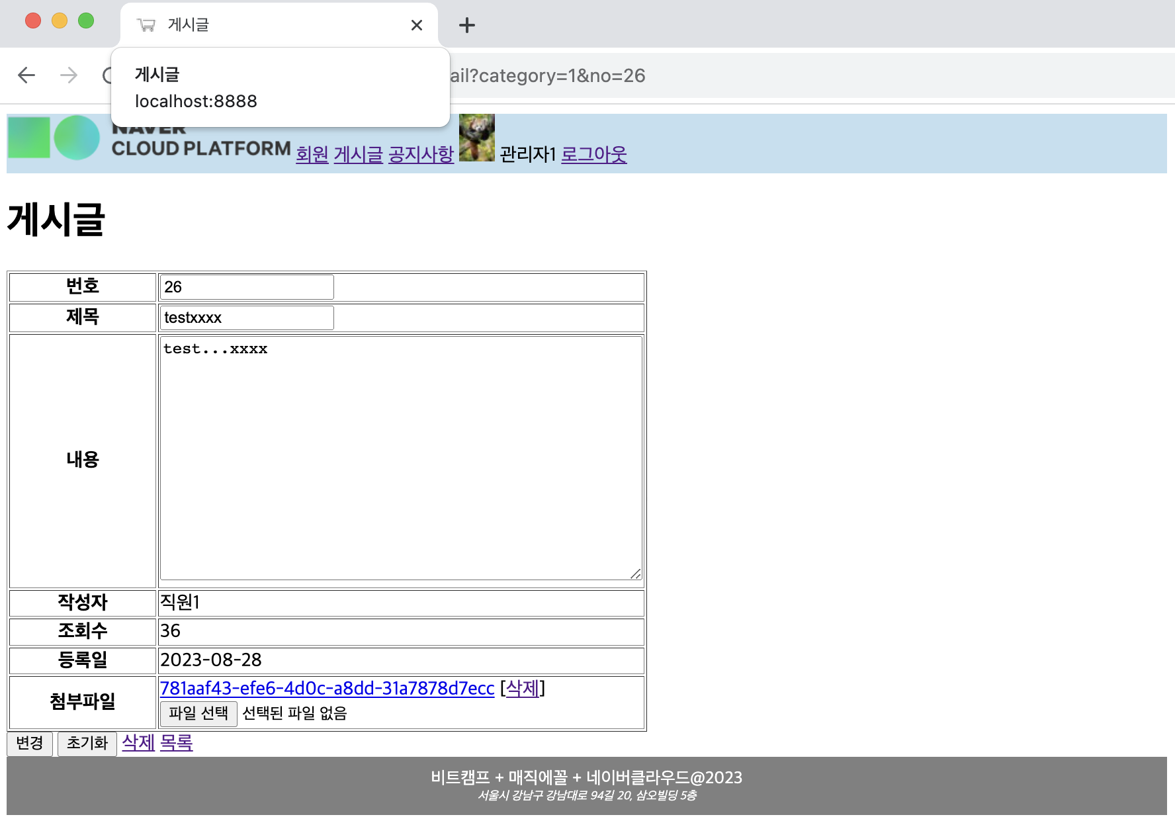The image size is (1175, 819).
Task: Click the localhost:8888 tooltip text
Action: click(196, 101)
